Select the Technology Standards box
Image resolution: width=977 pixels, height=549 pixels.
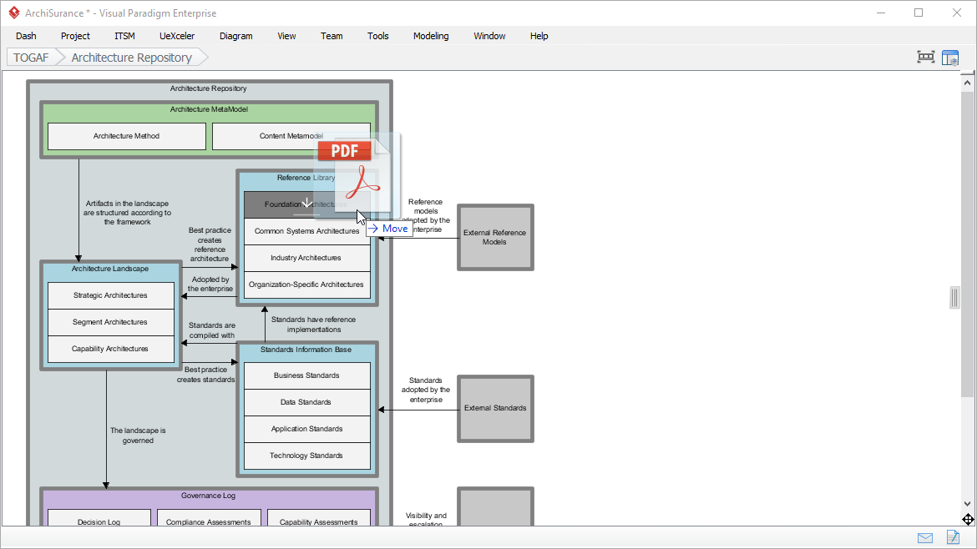(x=306, y=456)
